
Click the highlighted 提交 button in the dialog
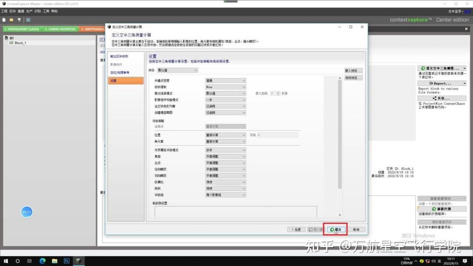click(335, 229)
